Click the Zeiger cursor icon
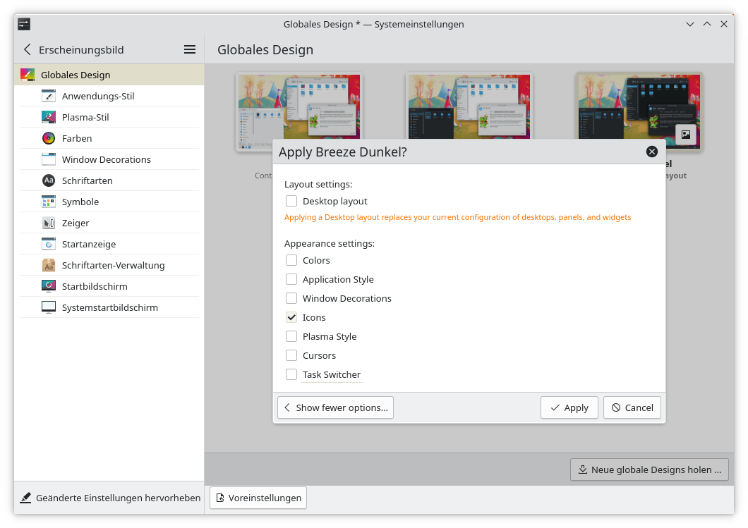 49,223
